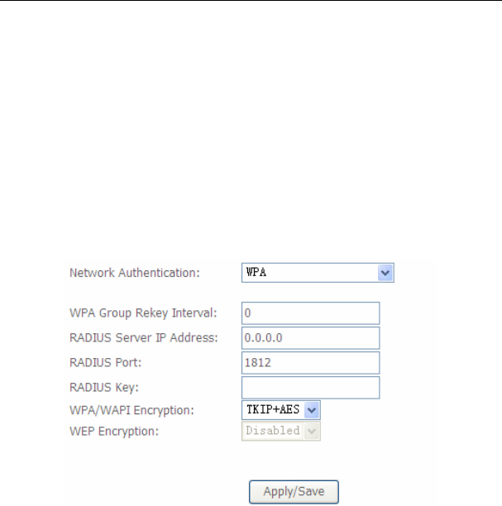Click the Apply/Save button
Viewport: 502px width, 506px height.
tap(294, 491)
